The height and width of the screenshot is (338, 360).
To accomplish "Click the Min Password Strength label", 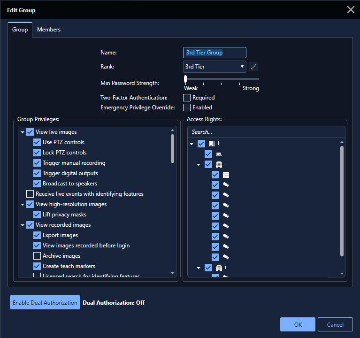I will click(130, 83).
